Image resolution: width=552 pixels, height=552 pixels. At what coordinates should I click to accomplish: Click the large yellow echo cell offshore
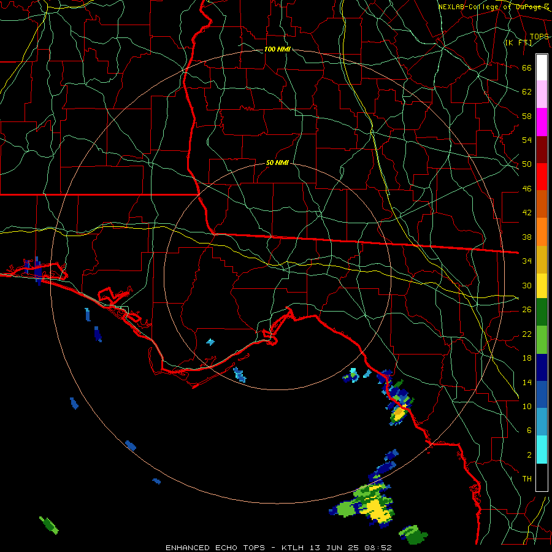378,510
